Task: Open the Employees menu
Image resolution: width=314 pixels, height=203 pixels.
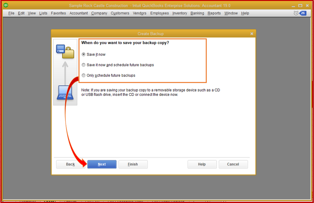Action: click(160, 13)
